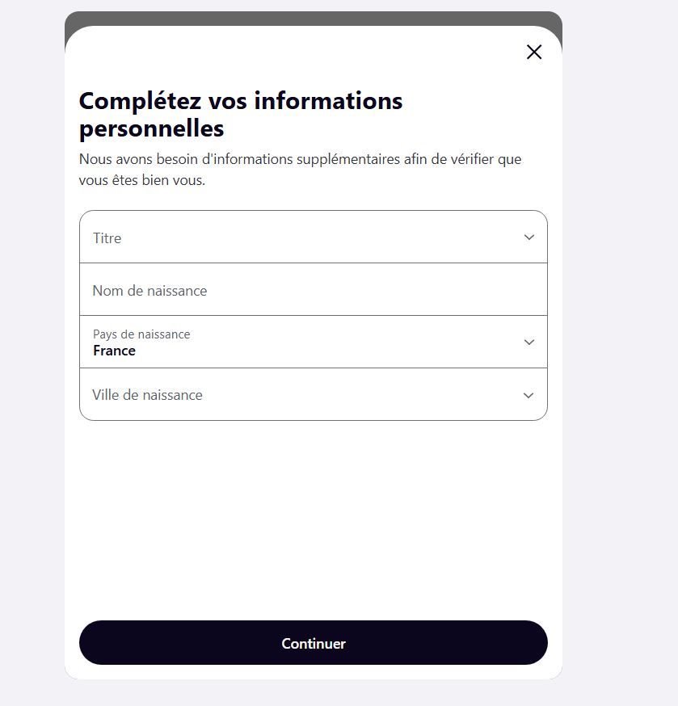Submit the form with Continuer

coord(313,642)
